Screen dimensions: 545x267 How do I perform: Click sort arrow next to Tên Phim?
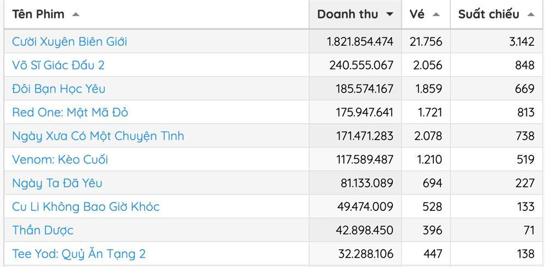76,15
